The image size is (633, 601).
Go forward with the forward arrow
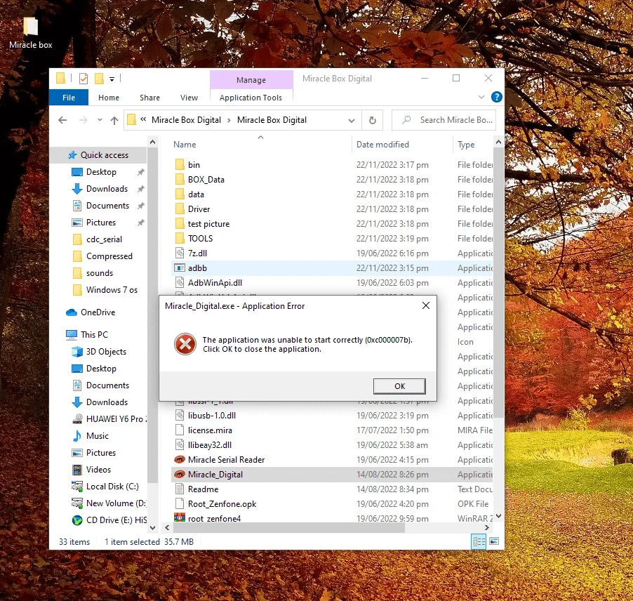(84, 120)
